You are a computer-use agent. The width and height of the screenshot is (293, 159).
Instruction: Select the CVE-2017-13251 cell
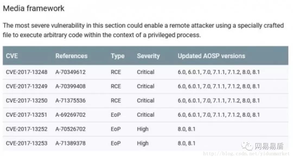(27, 115)
